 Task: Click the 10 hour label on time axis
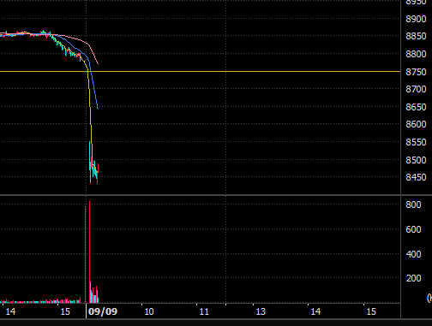(149, 311)
